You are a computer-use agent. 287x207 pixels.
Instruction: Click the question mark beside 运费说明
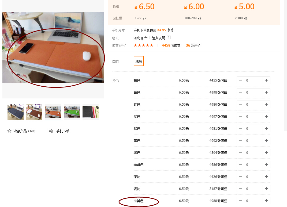pyautogui.click(x=169, y=38)
